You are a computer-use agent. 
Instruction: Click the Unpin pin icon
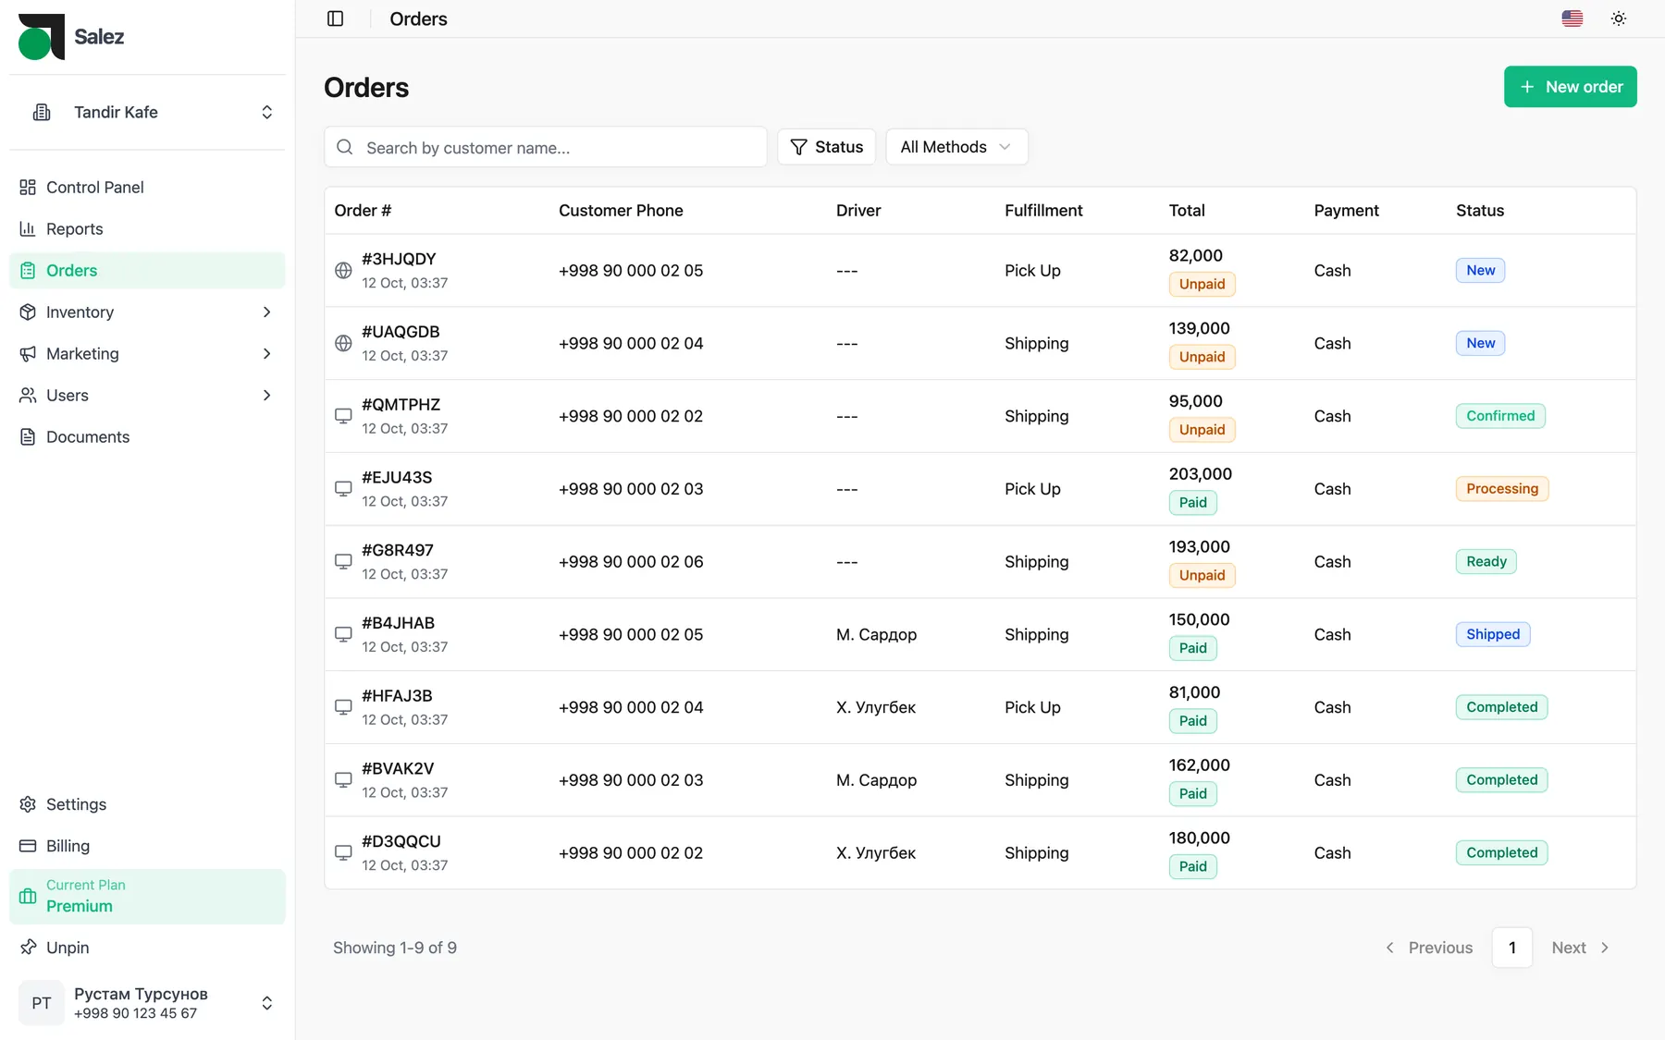pos(28,948)
